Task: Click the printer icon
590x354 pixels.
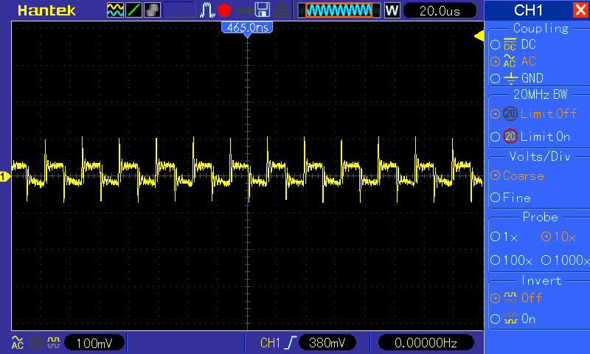Action: [x=281, y=10]
